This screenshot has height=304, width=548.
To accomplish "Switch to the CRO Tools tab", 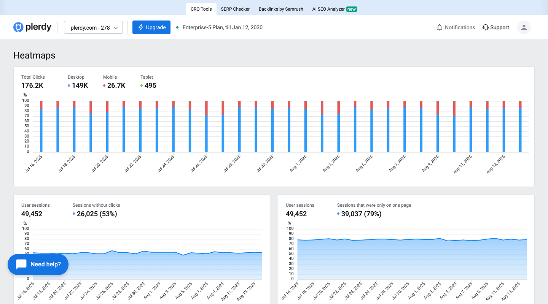I will coord(201,9).
